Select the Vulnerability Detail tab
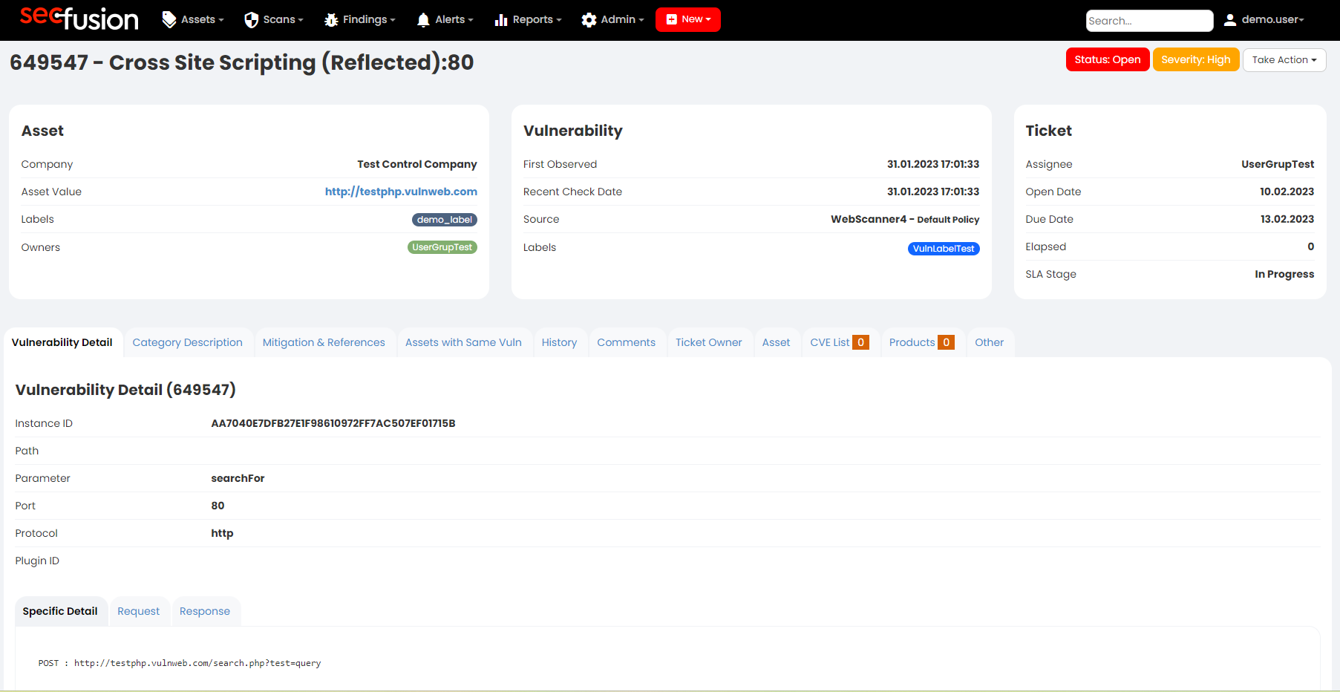 62,342
